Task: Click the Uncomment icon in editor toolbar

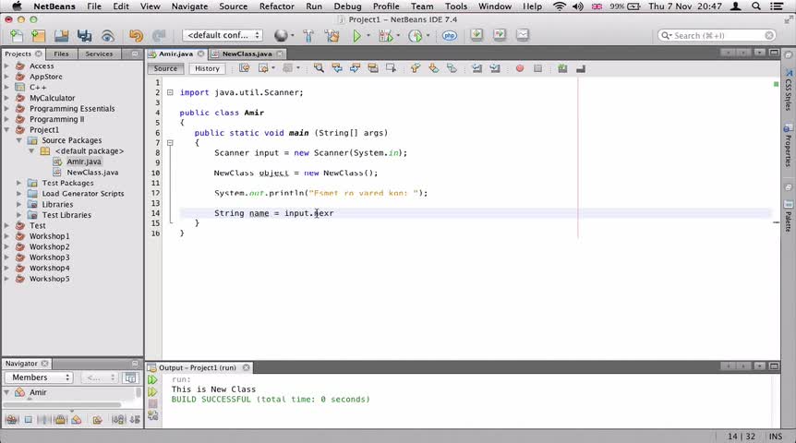Action: (581, 68)
